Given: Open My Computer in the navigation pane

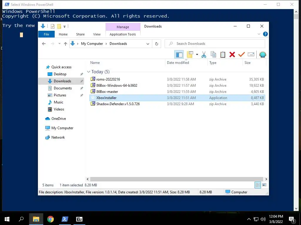Looking at the screenshot, I should [62, 128].
